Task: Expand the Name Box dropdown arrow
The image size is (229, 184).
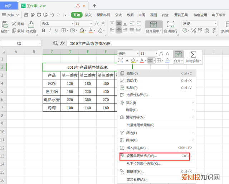Action: pos(40,43)
